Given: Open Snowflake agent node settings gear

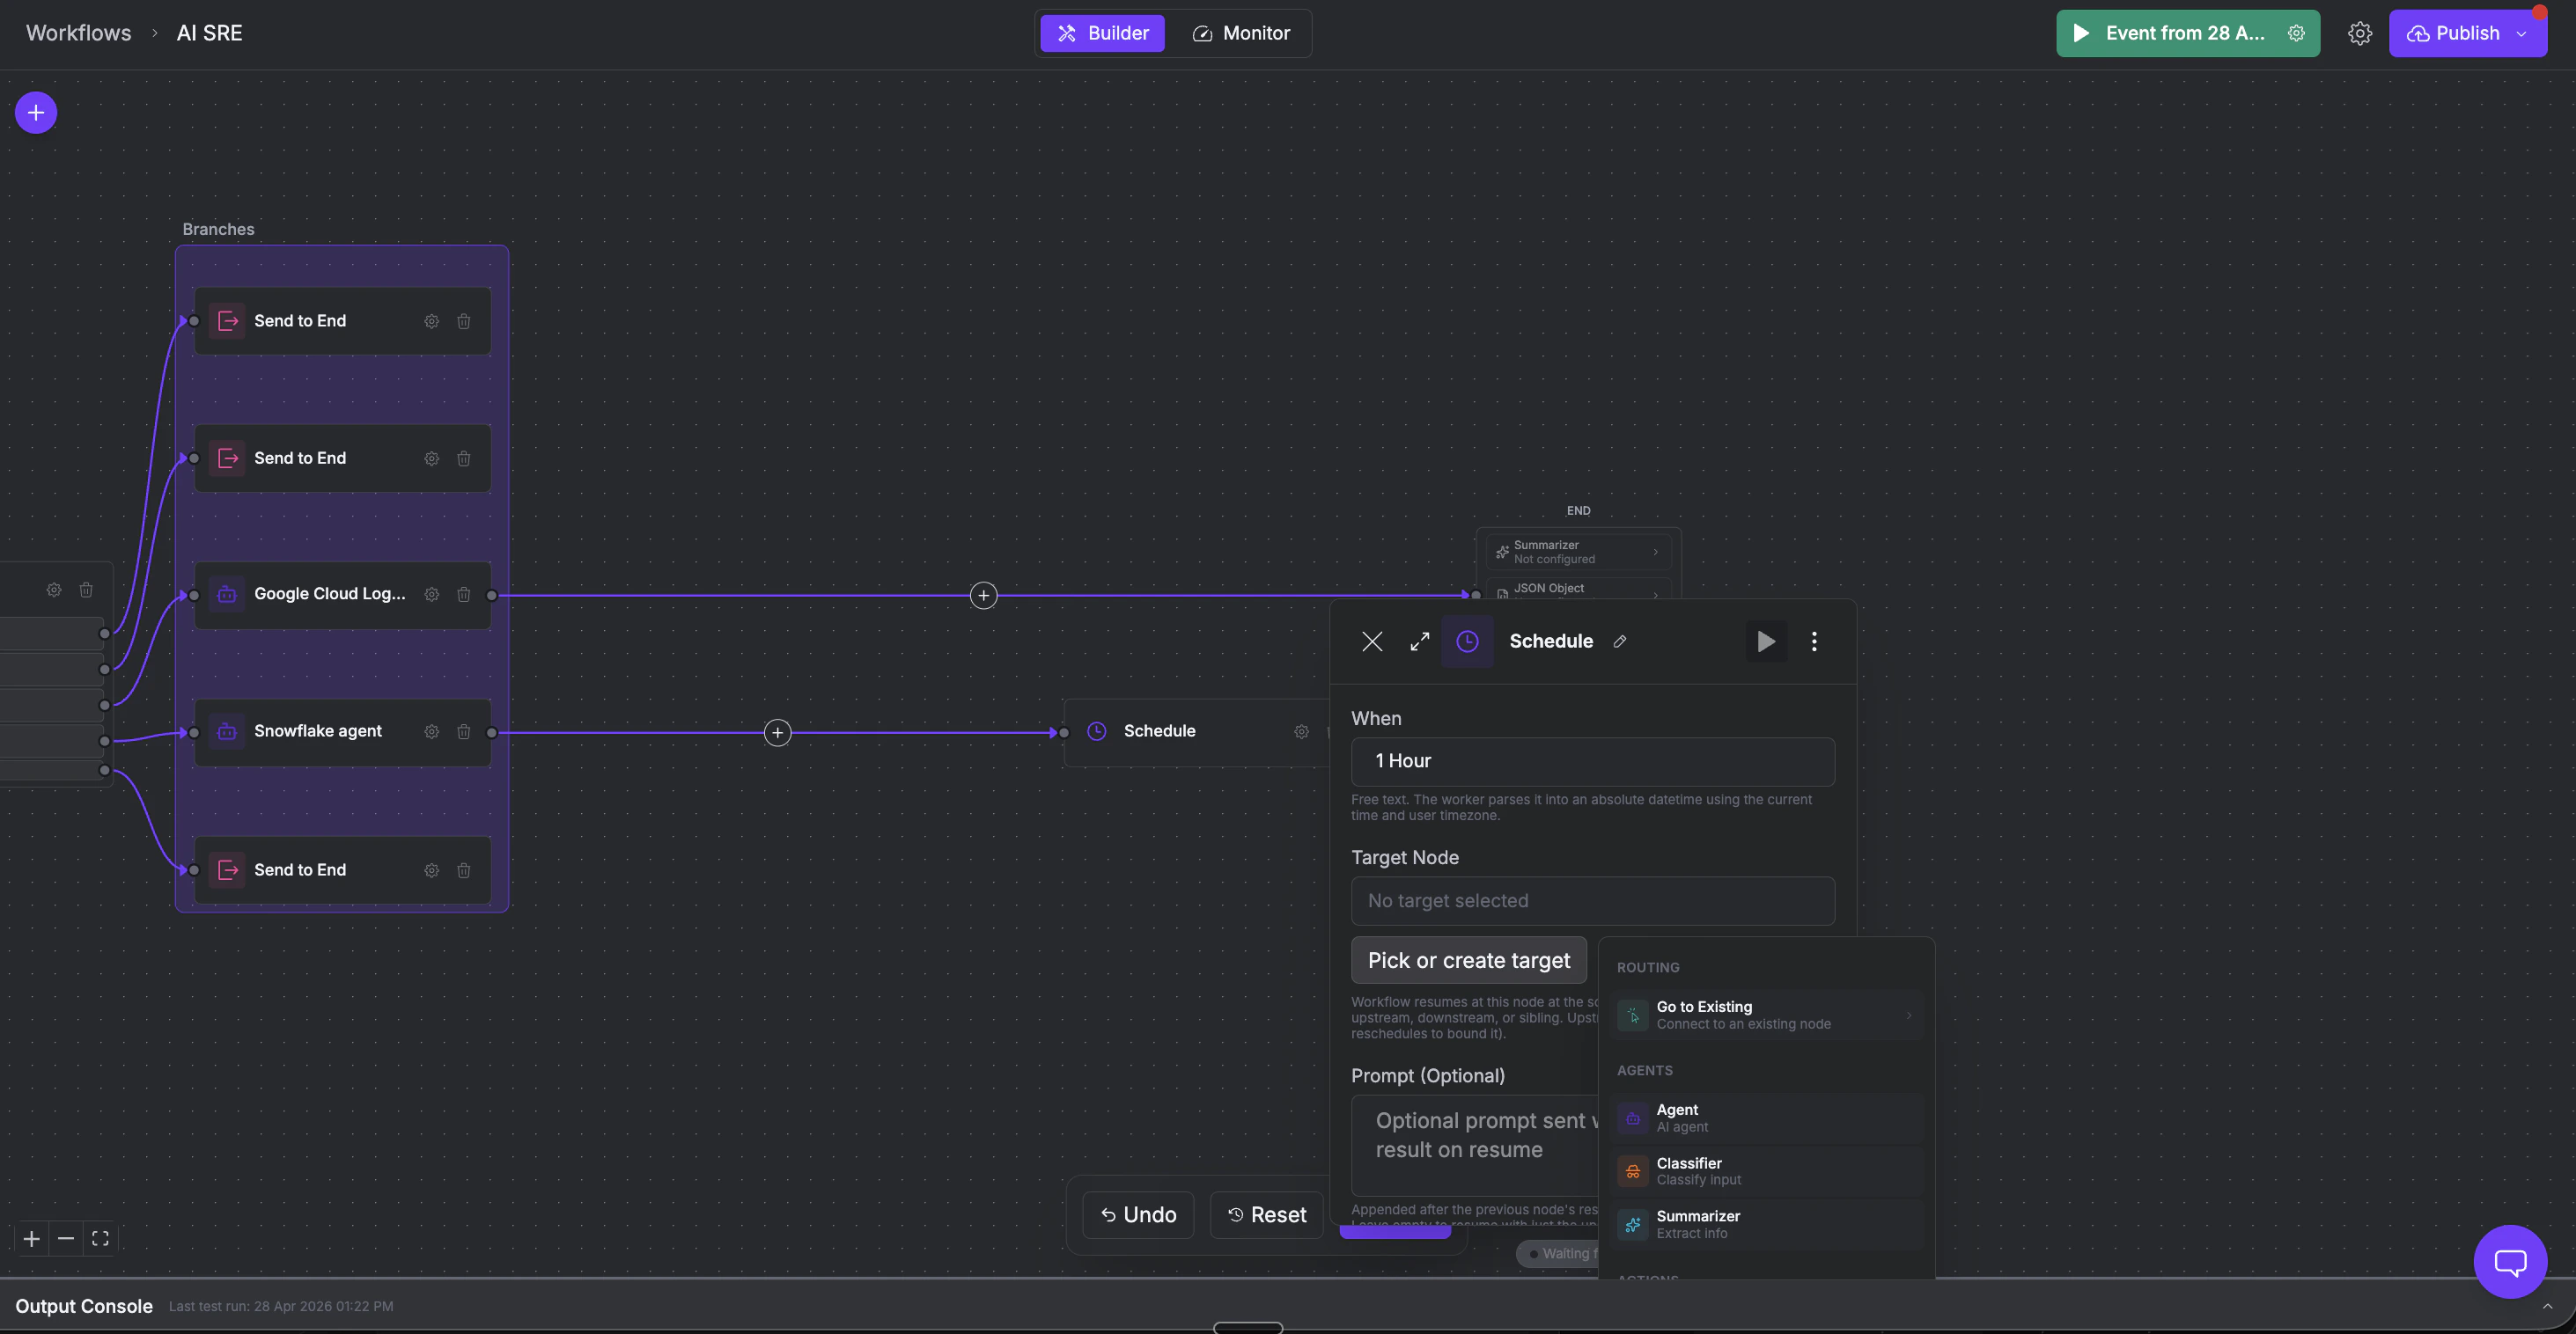Looking at the screenshot, I should click(x=431, y=731).
